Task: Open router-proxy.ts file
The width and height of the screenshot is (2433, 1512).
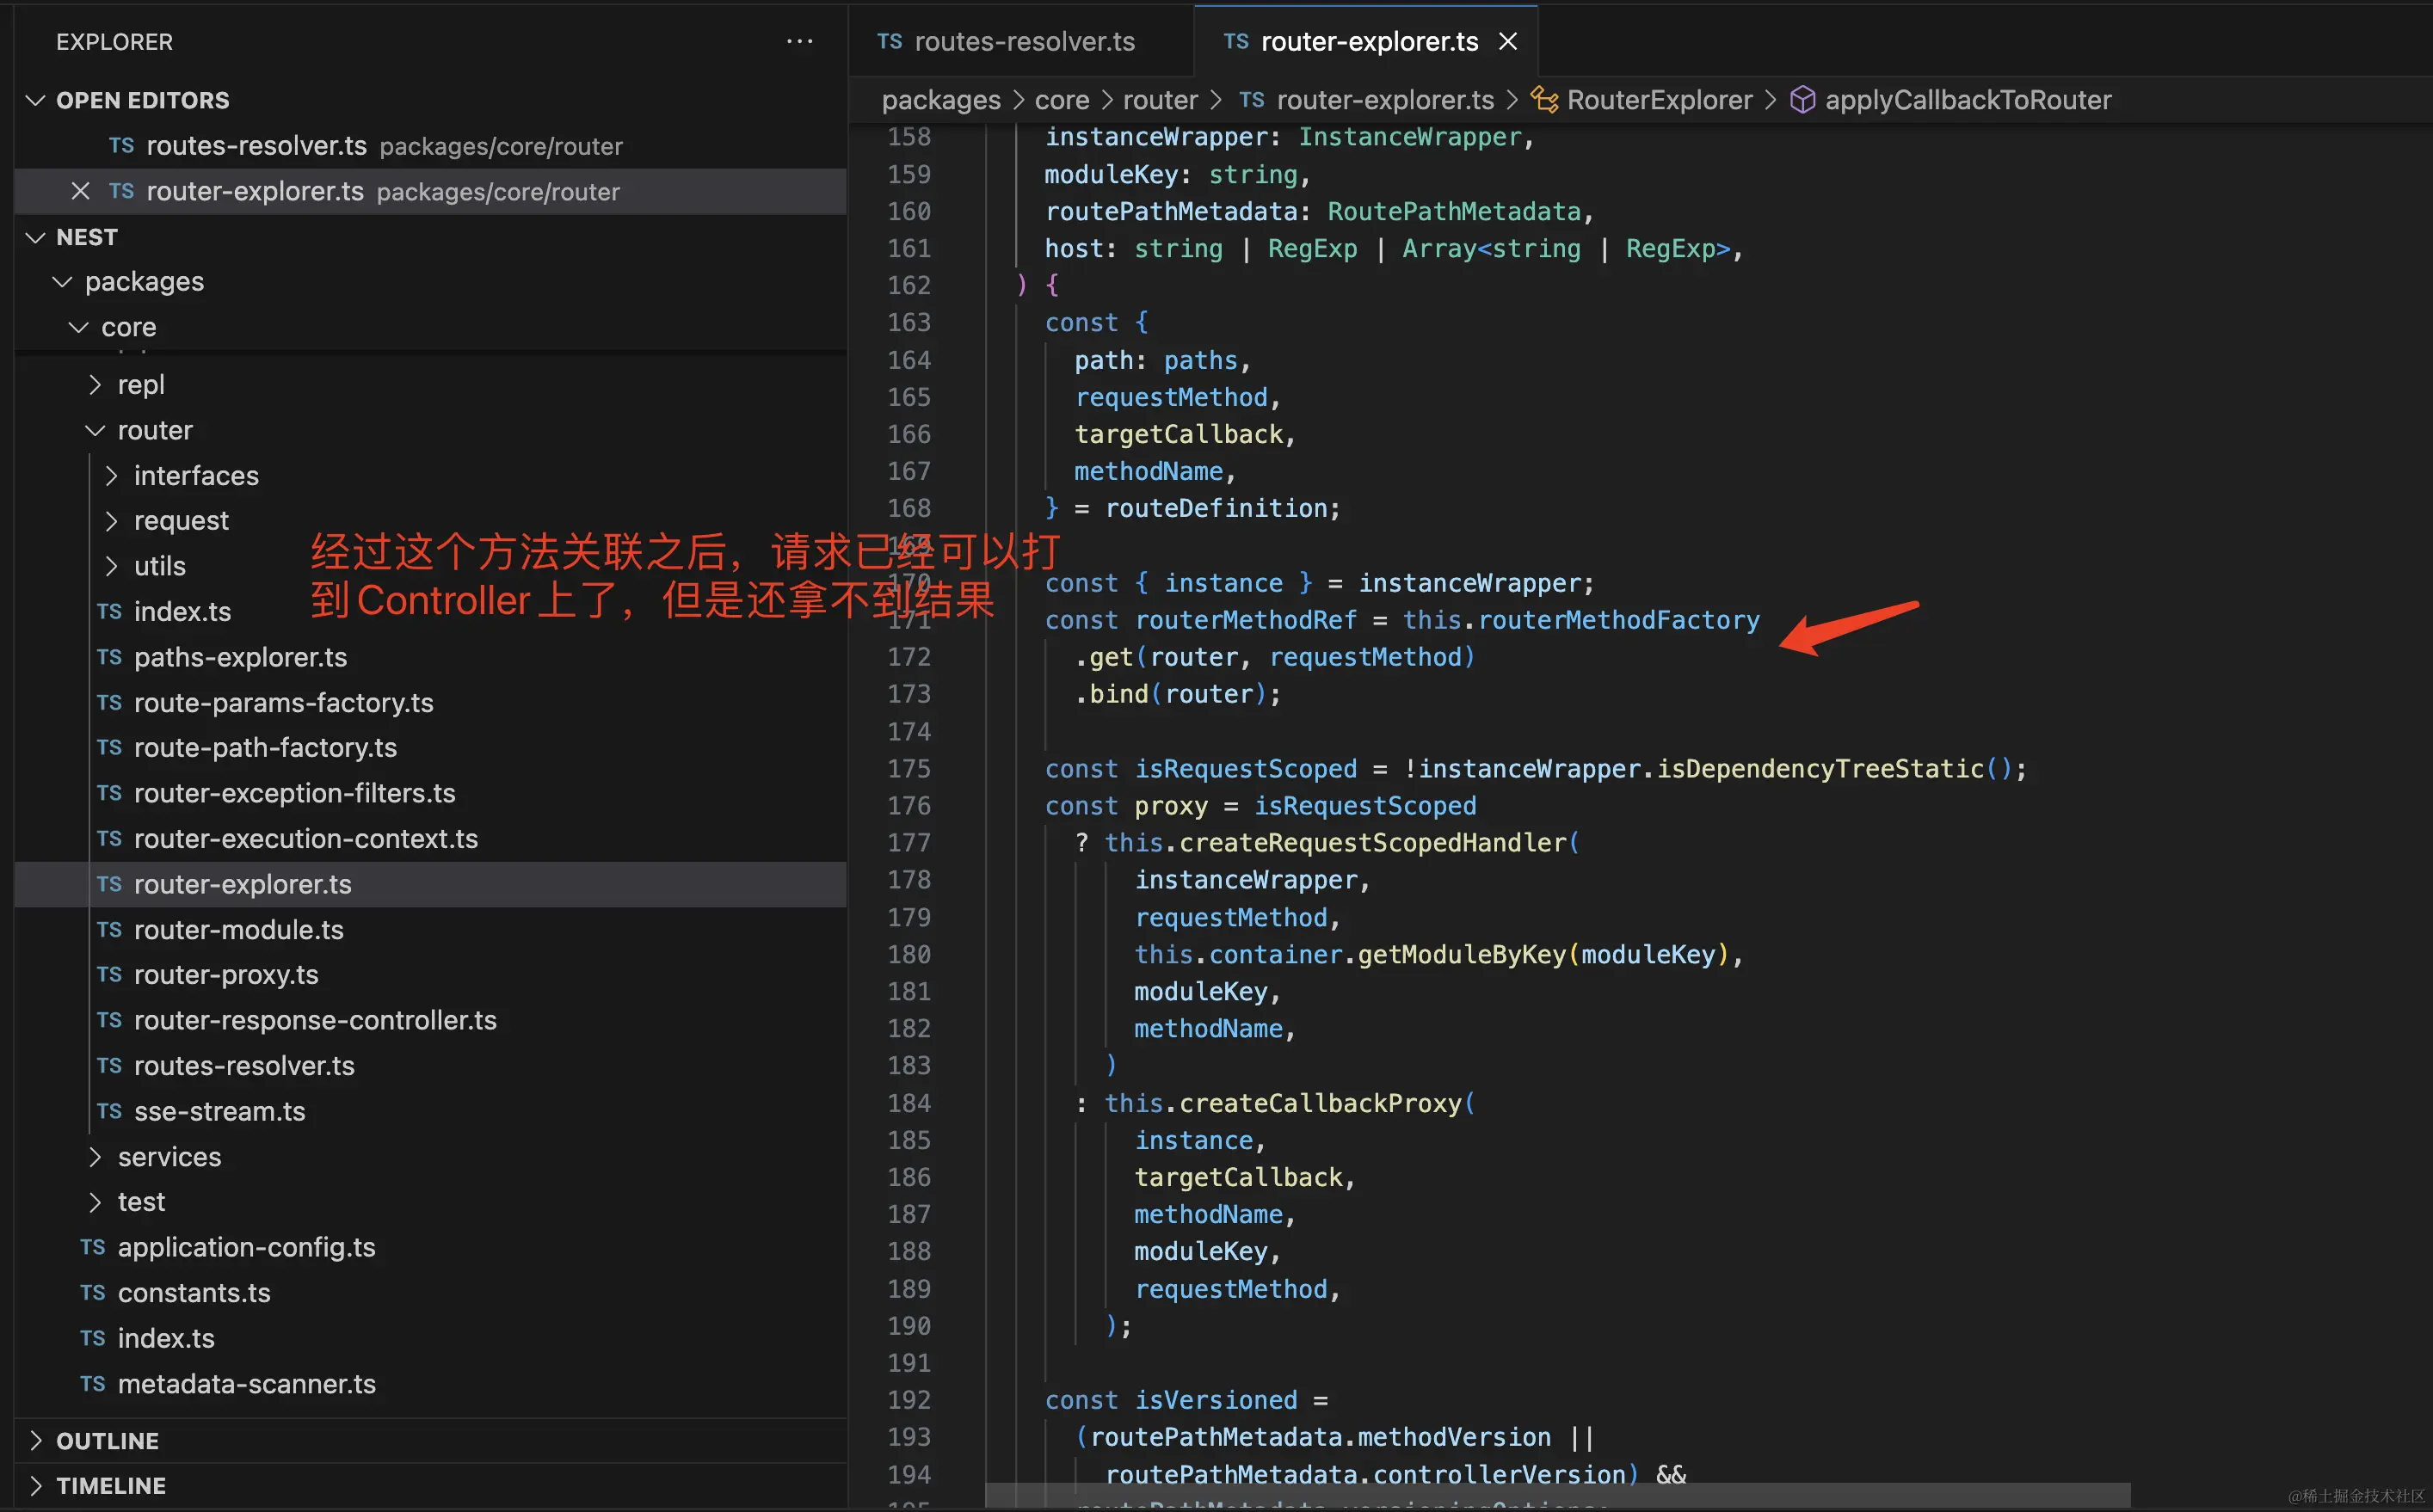Action: (226, 974)
